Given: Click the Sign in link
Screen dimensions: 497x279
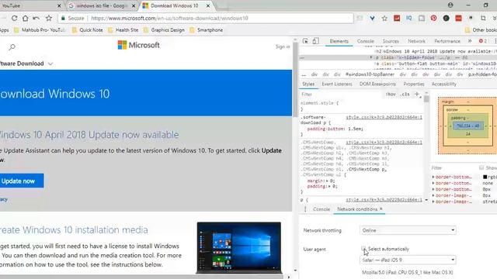Looking at the screenshot, I should pos(283,46).
